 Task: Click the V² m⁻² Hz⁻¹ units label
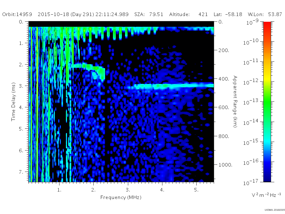pos(266,195)
